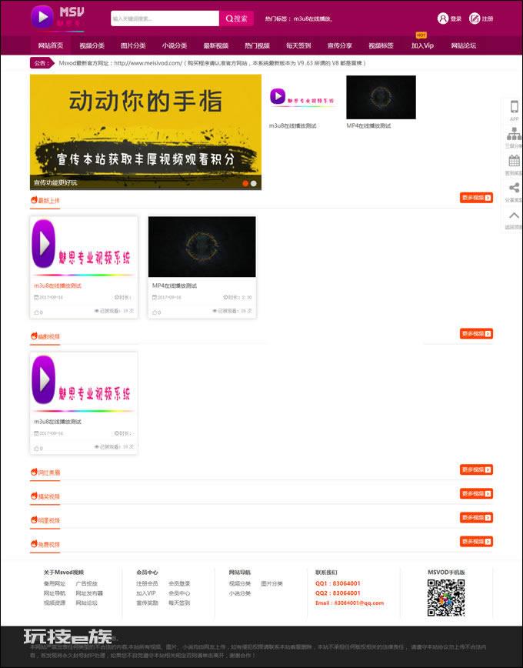Open 每天签到 nav tab
The image size is (523, 668).
click(298, 45)
